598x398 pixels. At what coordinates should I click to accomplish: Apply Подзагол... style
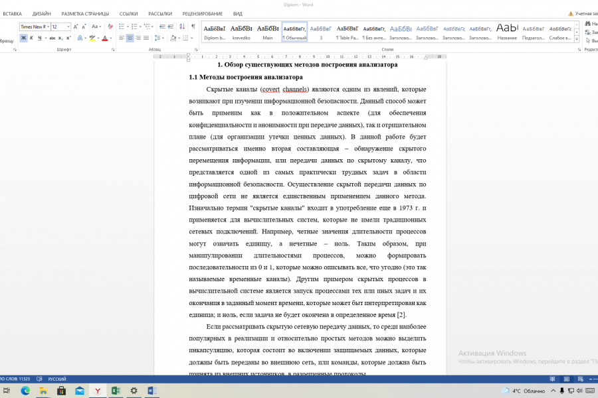[534, 32]
